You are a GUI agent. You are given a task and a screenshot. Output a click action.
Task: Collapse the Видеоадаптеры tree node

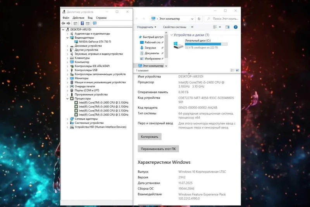pos(67,38)
